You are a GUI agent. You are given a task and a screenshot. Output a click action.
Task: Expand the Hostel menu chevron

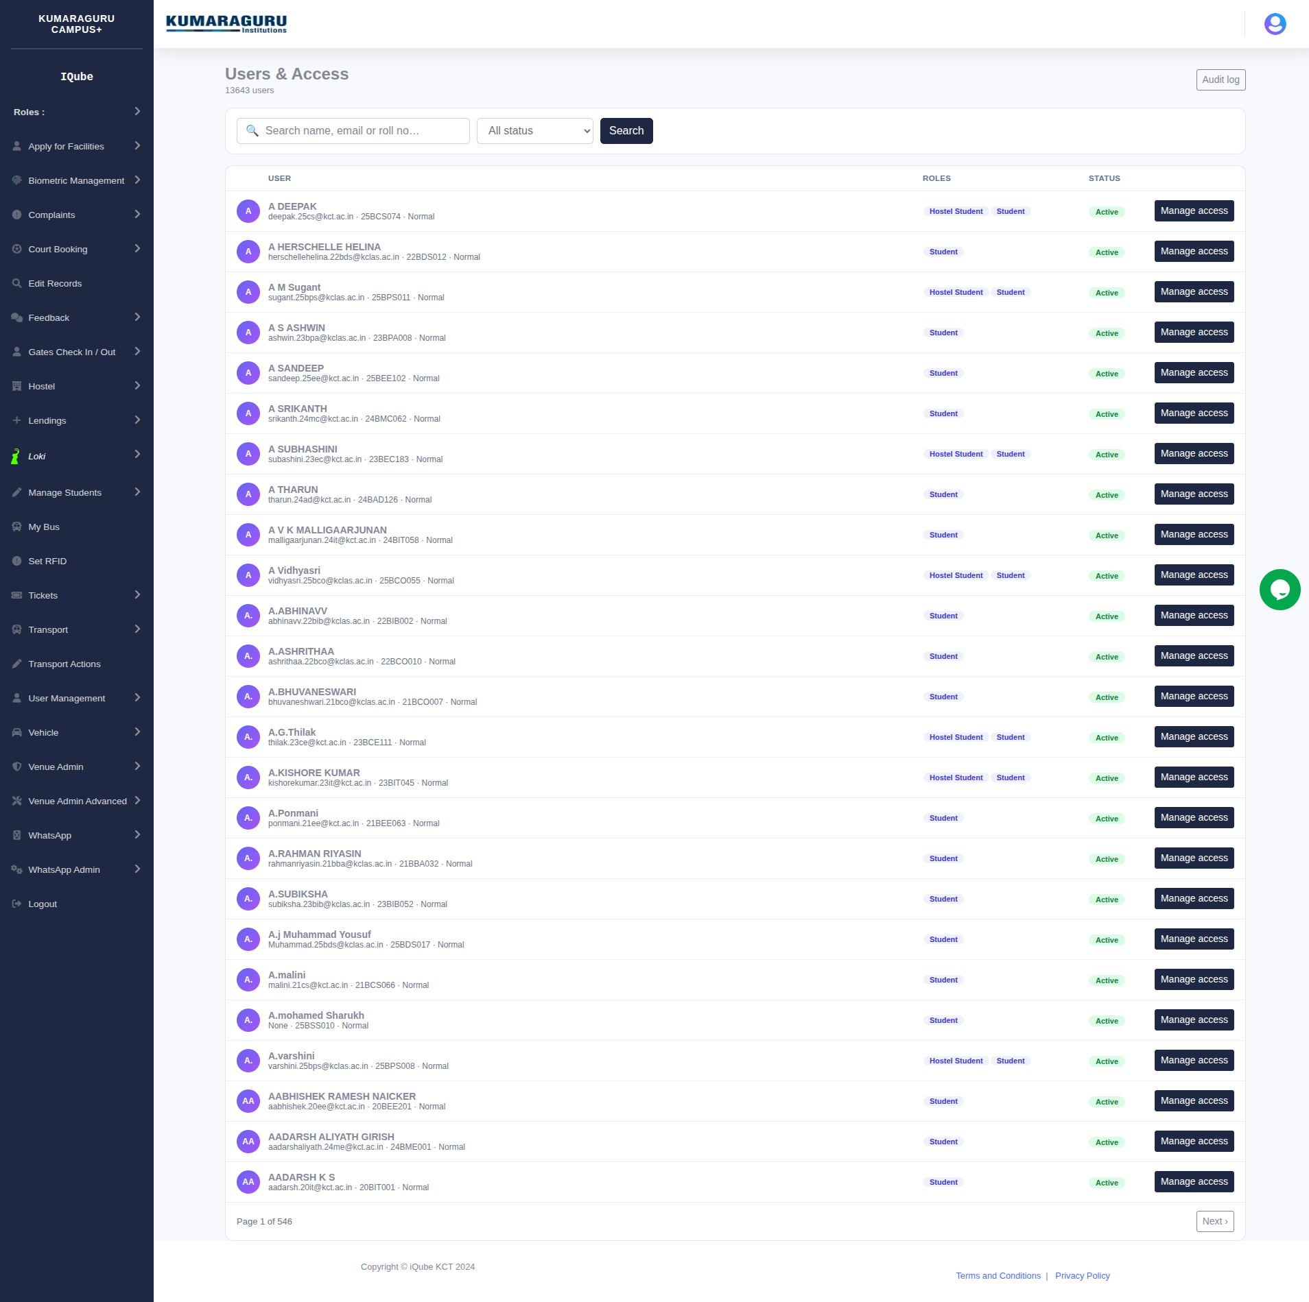pyautogui.click(x=137, y=385)
